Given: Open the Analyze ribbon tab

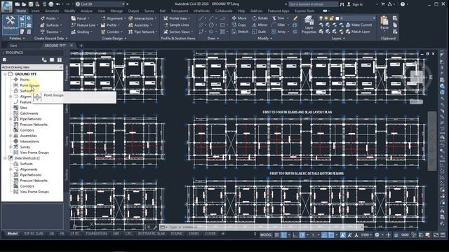Looking at the screenshot, I should (86, 11).
